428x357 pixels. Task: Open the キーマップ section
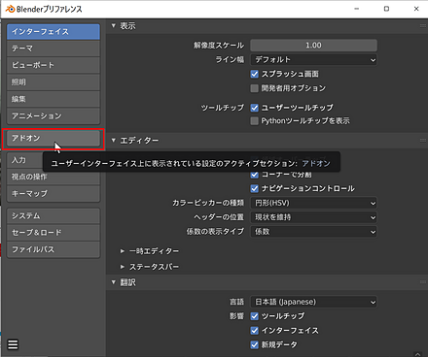pos(53,194)
